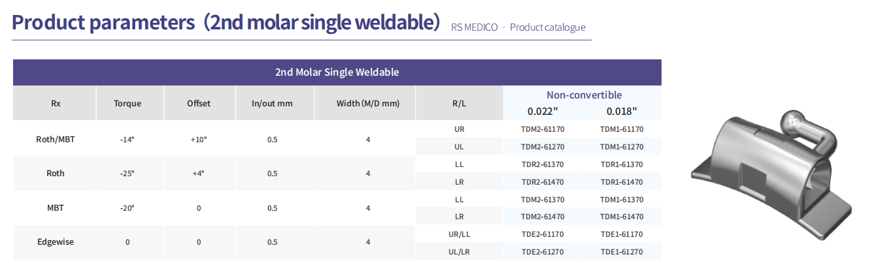The height and width of the screenshot is (263, 891).
Task: Click the RS MEDICO Product catalogue text
Action: 518,27
